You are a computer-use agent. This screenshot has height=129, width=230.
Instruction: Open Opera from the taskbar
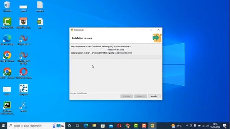click(119, 126)
